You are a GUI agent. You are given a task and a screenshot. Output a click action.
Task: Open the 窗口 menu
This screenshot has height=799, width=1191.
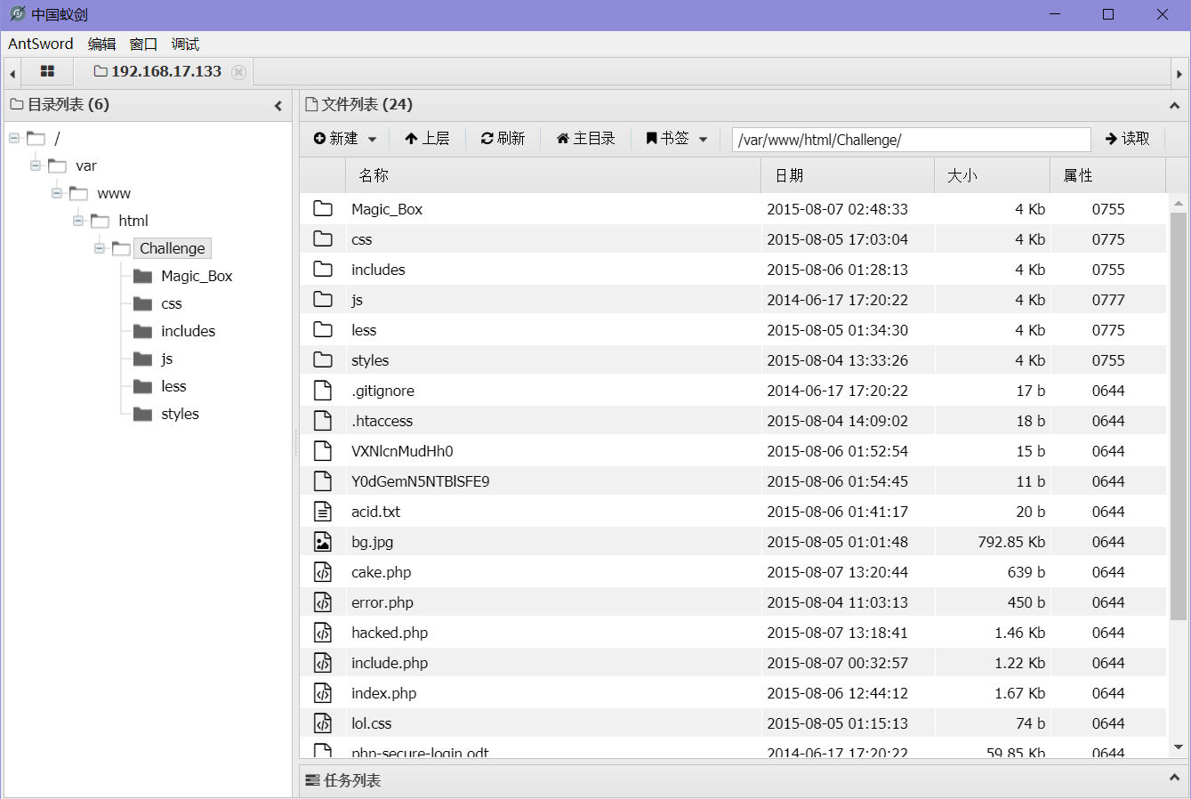pos(143,44)
